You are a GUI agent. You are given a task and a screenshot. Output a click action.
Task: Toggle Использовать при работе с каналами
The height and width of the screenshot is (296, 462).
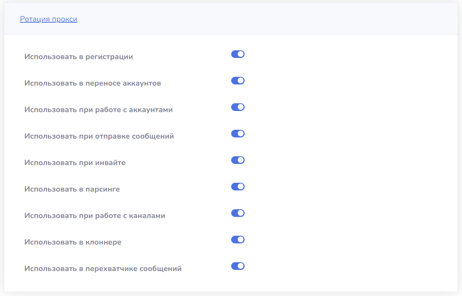pyautogui.click(x=238, y=213)
